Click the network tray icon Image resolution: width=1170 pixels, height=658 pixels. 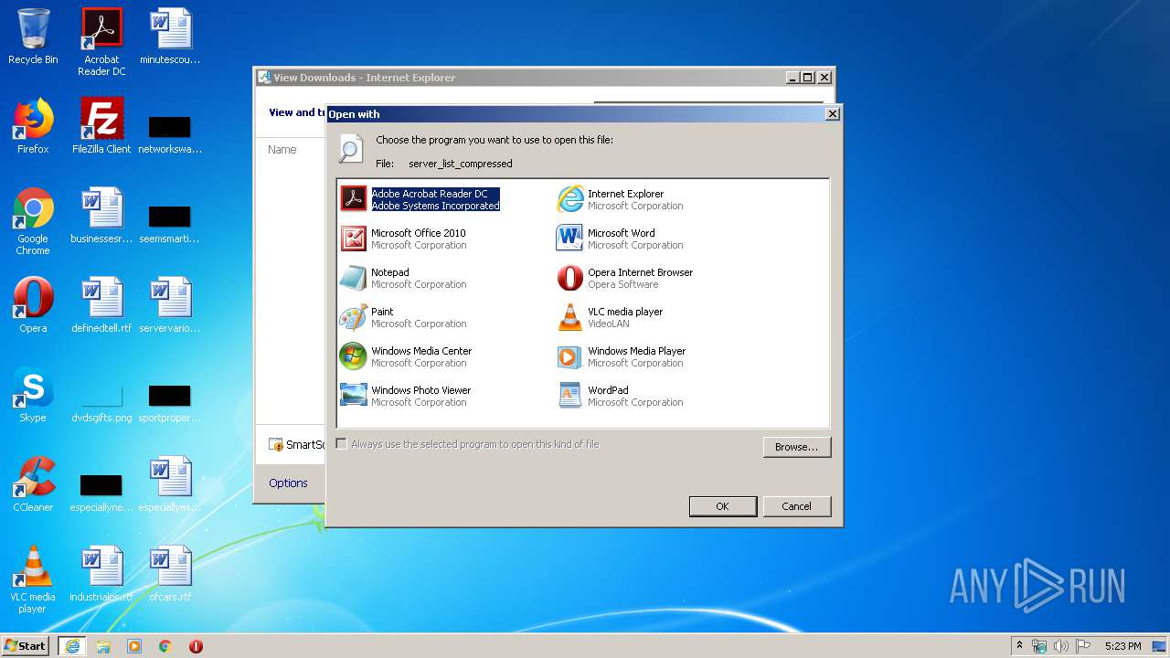[x=1039, y=646]
